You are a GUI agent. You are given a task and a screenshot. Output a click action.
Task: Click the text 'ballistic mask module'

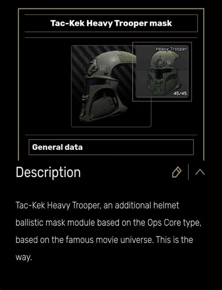click(x=55, y=222)
